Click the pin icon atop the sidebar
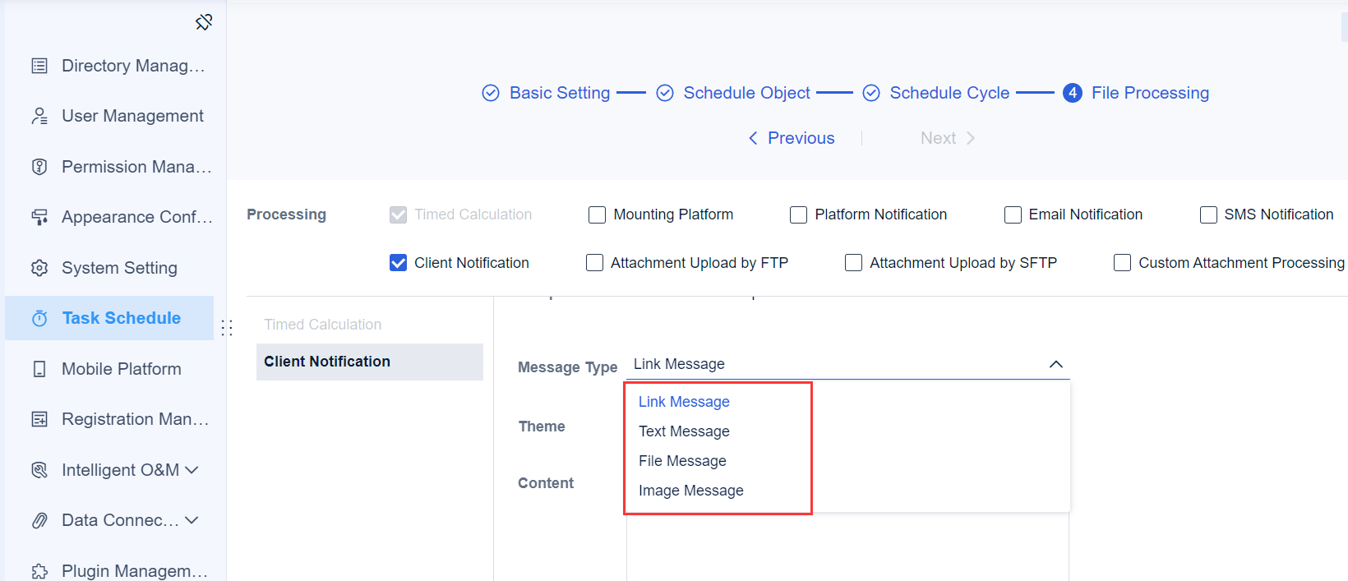 [x=204, y=22]
